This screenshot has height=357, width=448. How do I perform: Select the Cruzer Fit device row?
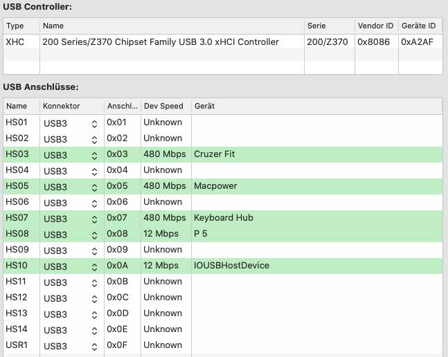214,154
